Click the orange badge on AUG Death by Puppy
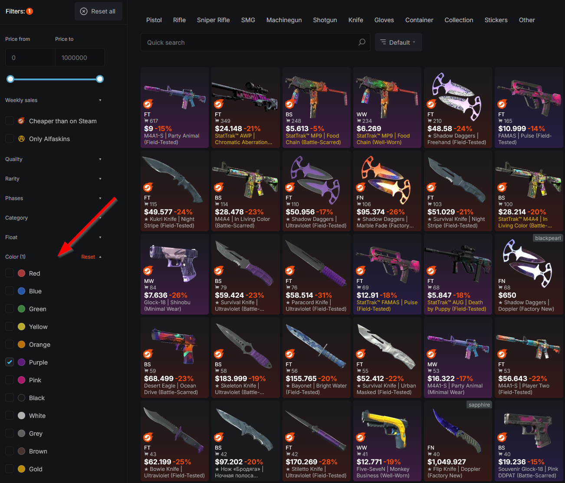This screenshot has height=483, width=565. tap(431, 271)
